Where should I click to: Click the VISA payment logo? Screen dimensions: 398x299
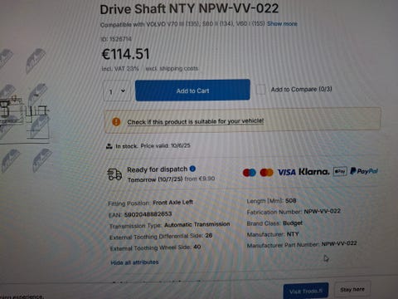pos(286,172)
